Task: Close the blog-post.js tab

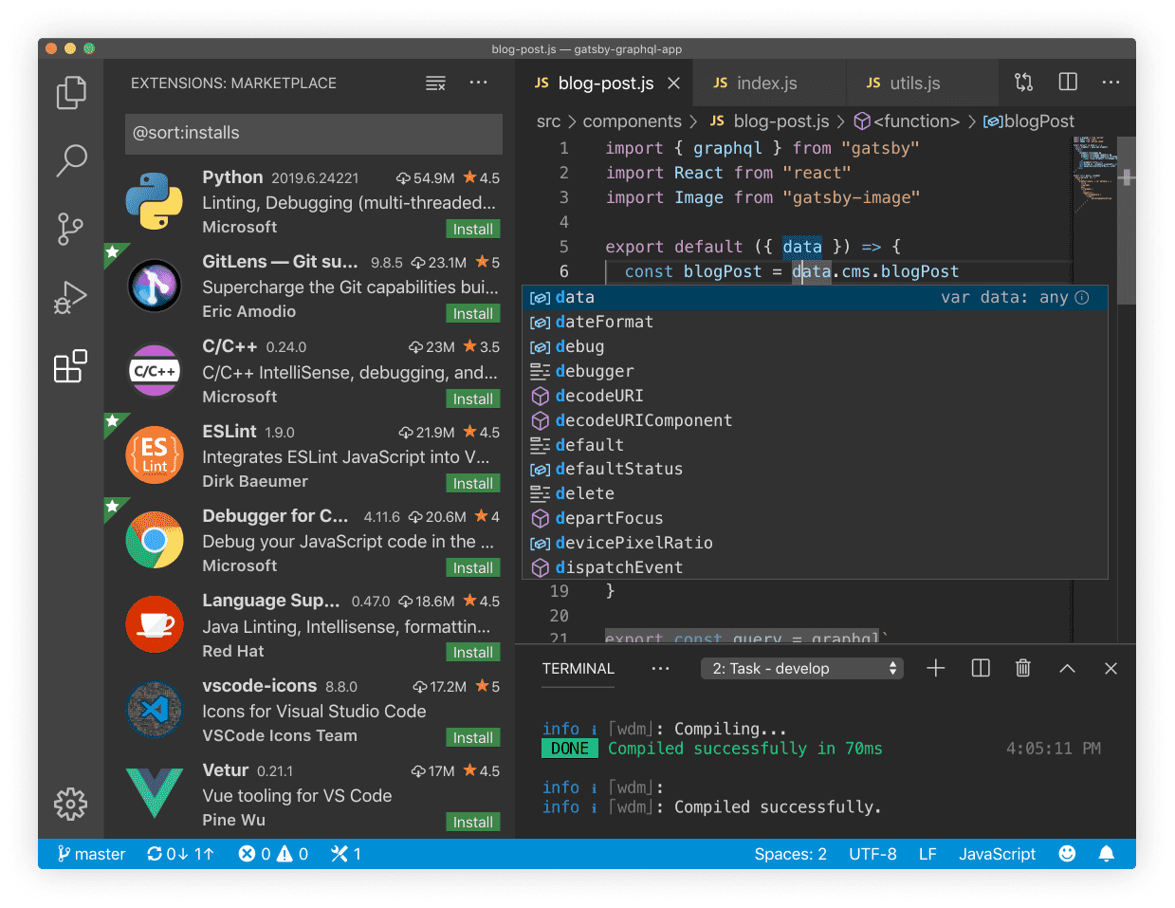Action: (673, 83)
